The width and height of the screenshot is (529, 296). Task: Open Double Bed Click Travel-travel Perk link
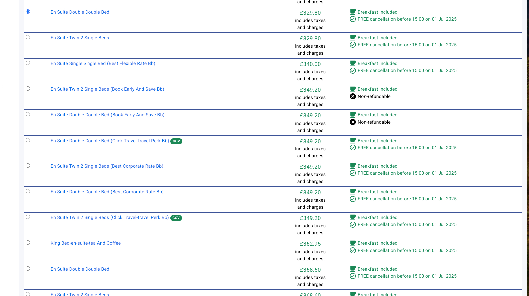pos(109,141)
